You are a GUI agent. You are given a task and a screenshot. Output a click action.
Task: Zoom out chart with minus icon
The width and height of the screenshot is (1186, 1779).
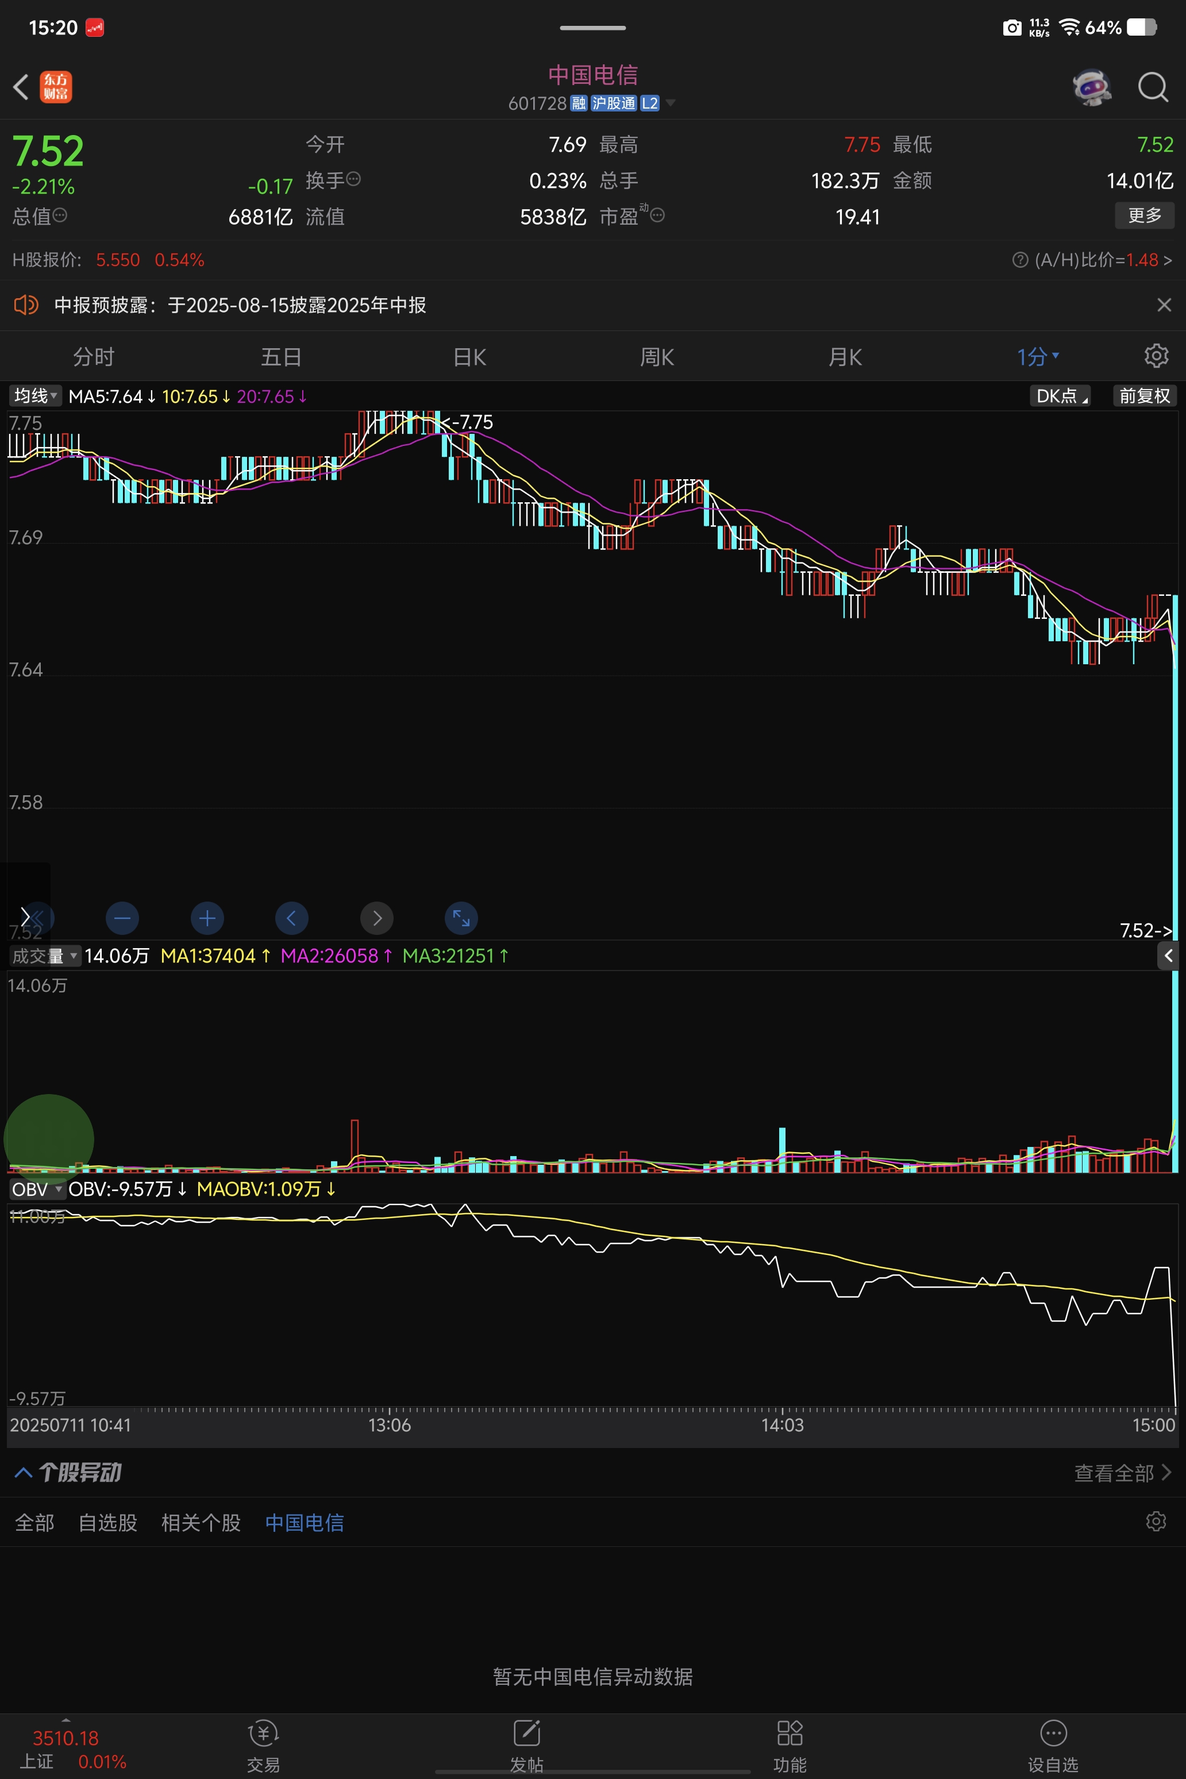coord(122,918)
